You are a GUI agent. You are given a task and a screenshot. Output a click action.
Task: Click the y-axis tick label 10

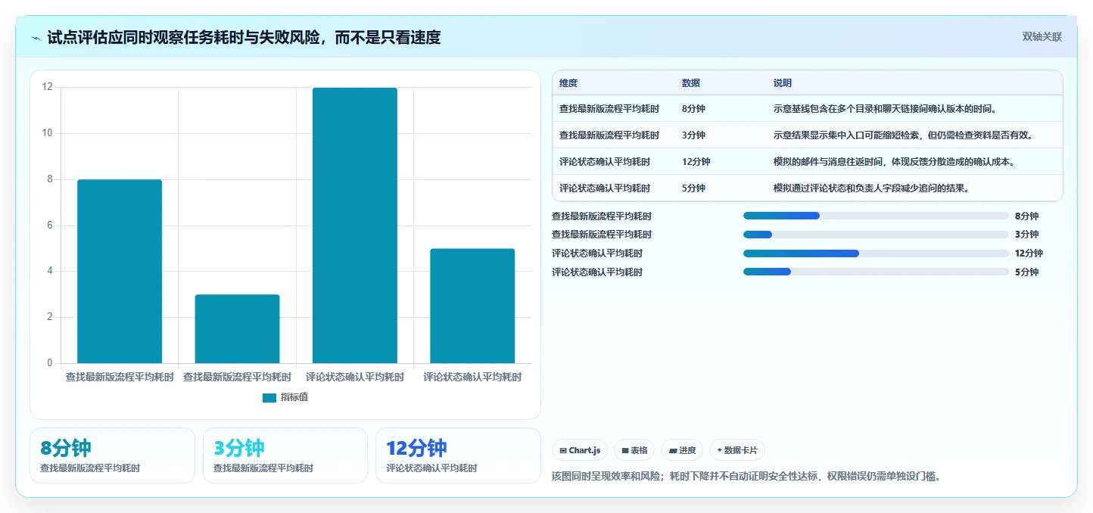(48, 133)
